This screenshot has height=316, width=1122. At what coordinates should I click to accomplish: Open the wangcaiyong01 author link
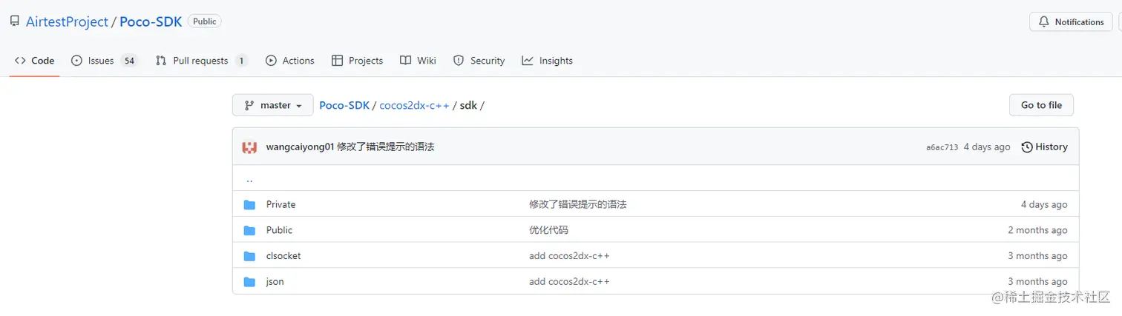(x=300, y=147)
